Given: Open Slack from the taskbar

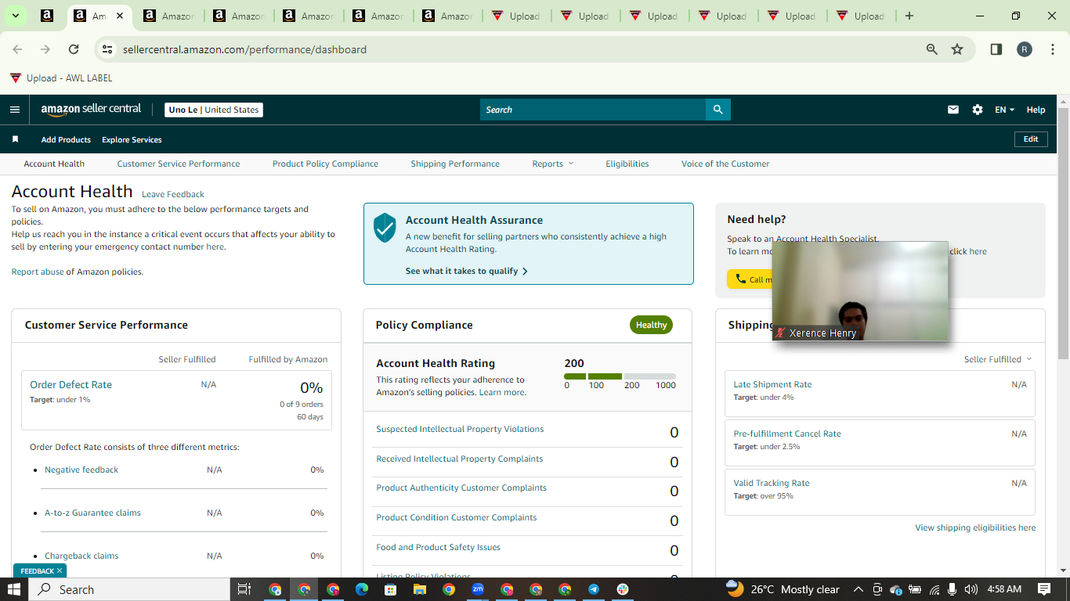Looking at the screenshot, I should pos(623,589).
